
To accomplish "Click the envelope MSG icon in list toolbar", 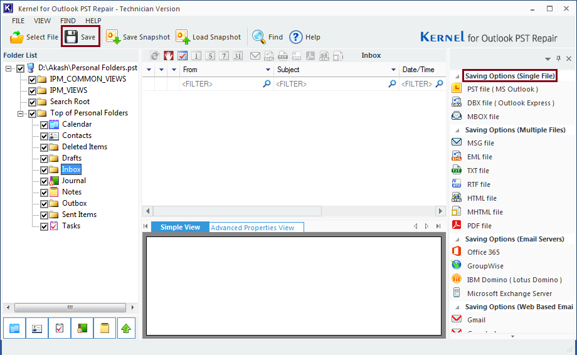I will click(x=255, y=56).
